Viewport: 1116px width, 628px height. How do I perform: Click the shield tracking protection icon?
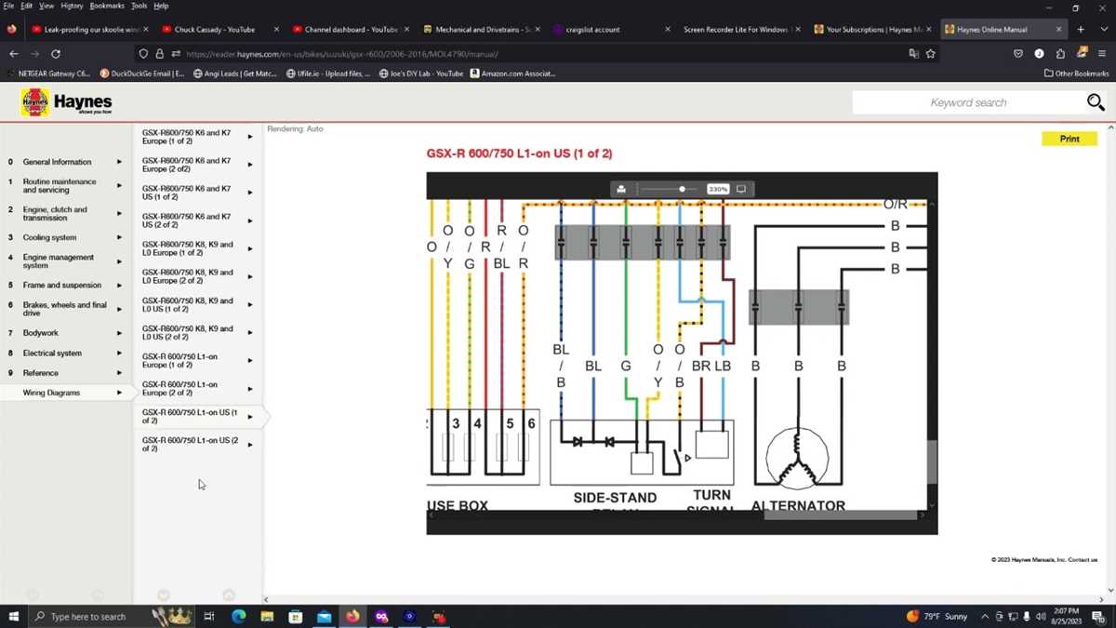143,54
